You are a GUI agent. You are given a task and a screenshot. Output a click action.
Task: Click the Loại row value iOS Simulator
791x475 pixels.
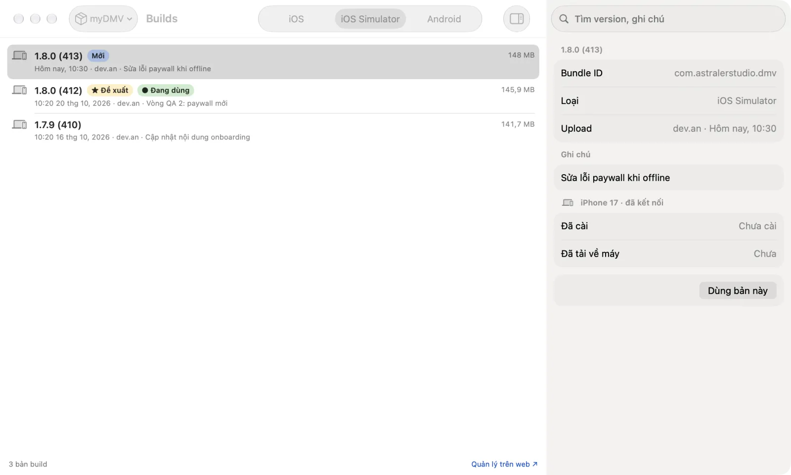pos(747,101)
